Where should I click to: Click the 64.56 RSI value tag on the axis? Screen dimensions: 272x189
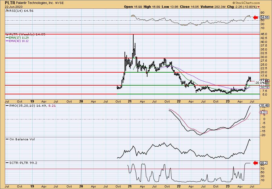pos(265,17)
